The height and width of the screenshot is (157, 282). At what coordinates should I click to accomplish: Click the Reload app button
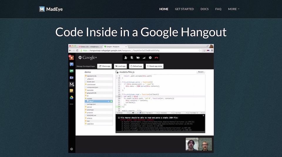pyautogui.click(x=136, y=66)
